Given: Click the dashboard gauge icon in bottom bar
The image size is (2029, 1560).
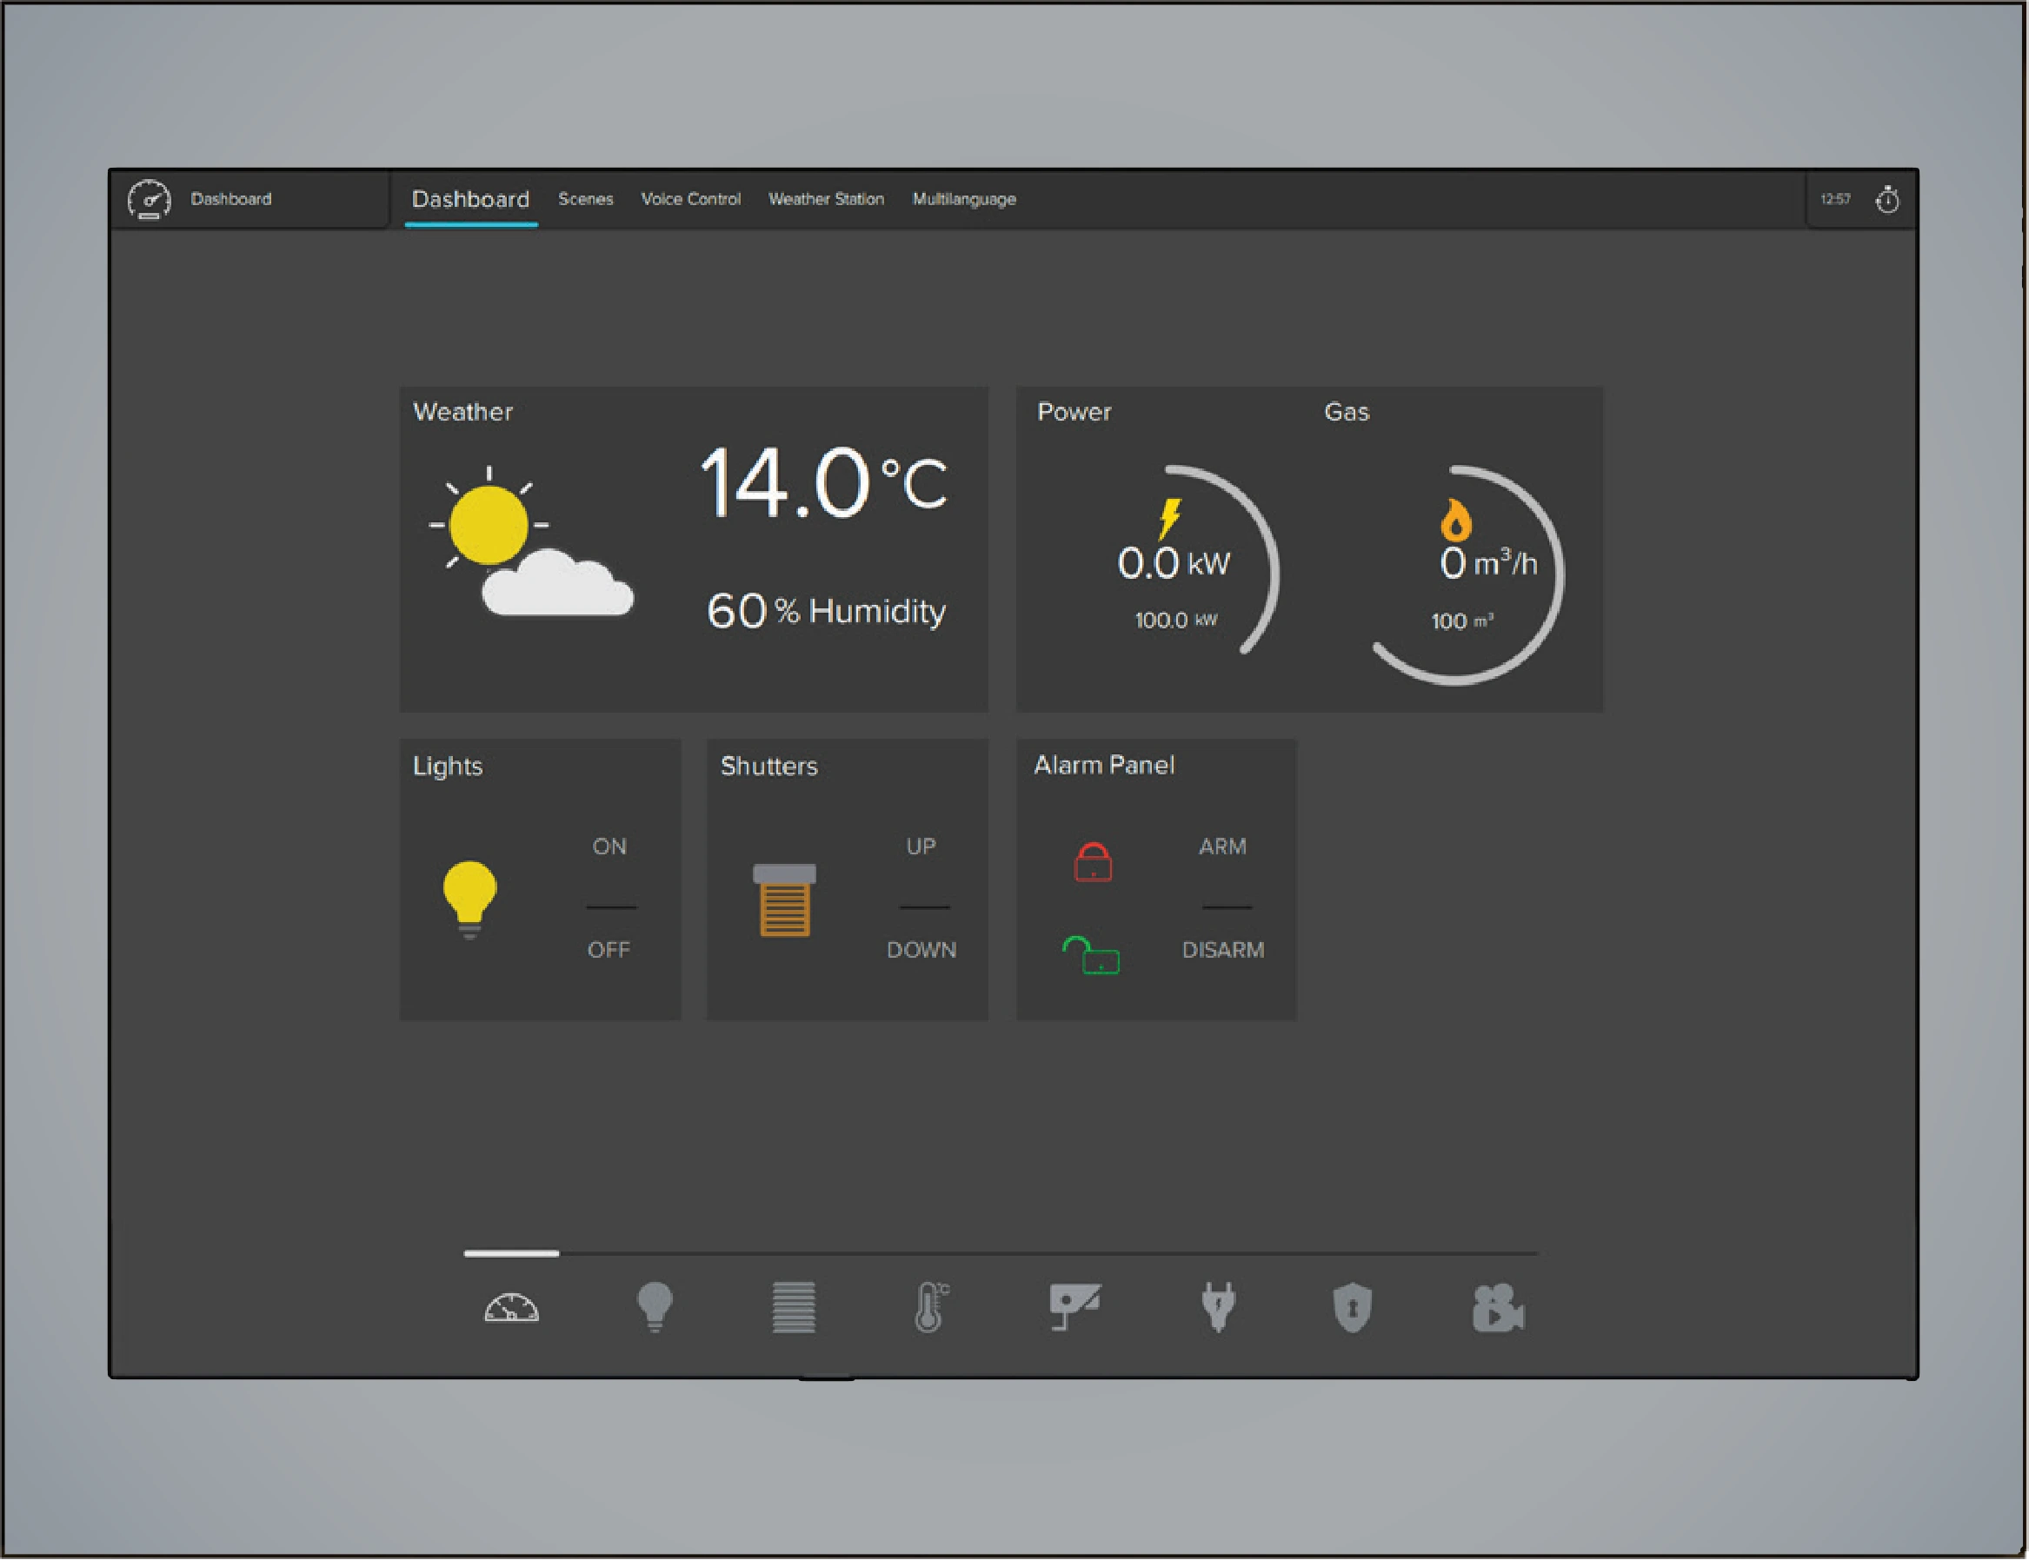Looking at the screenshot, I should tap(512, 1307).
